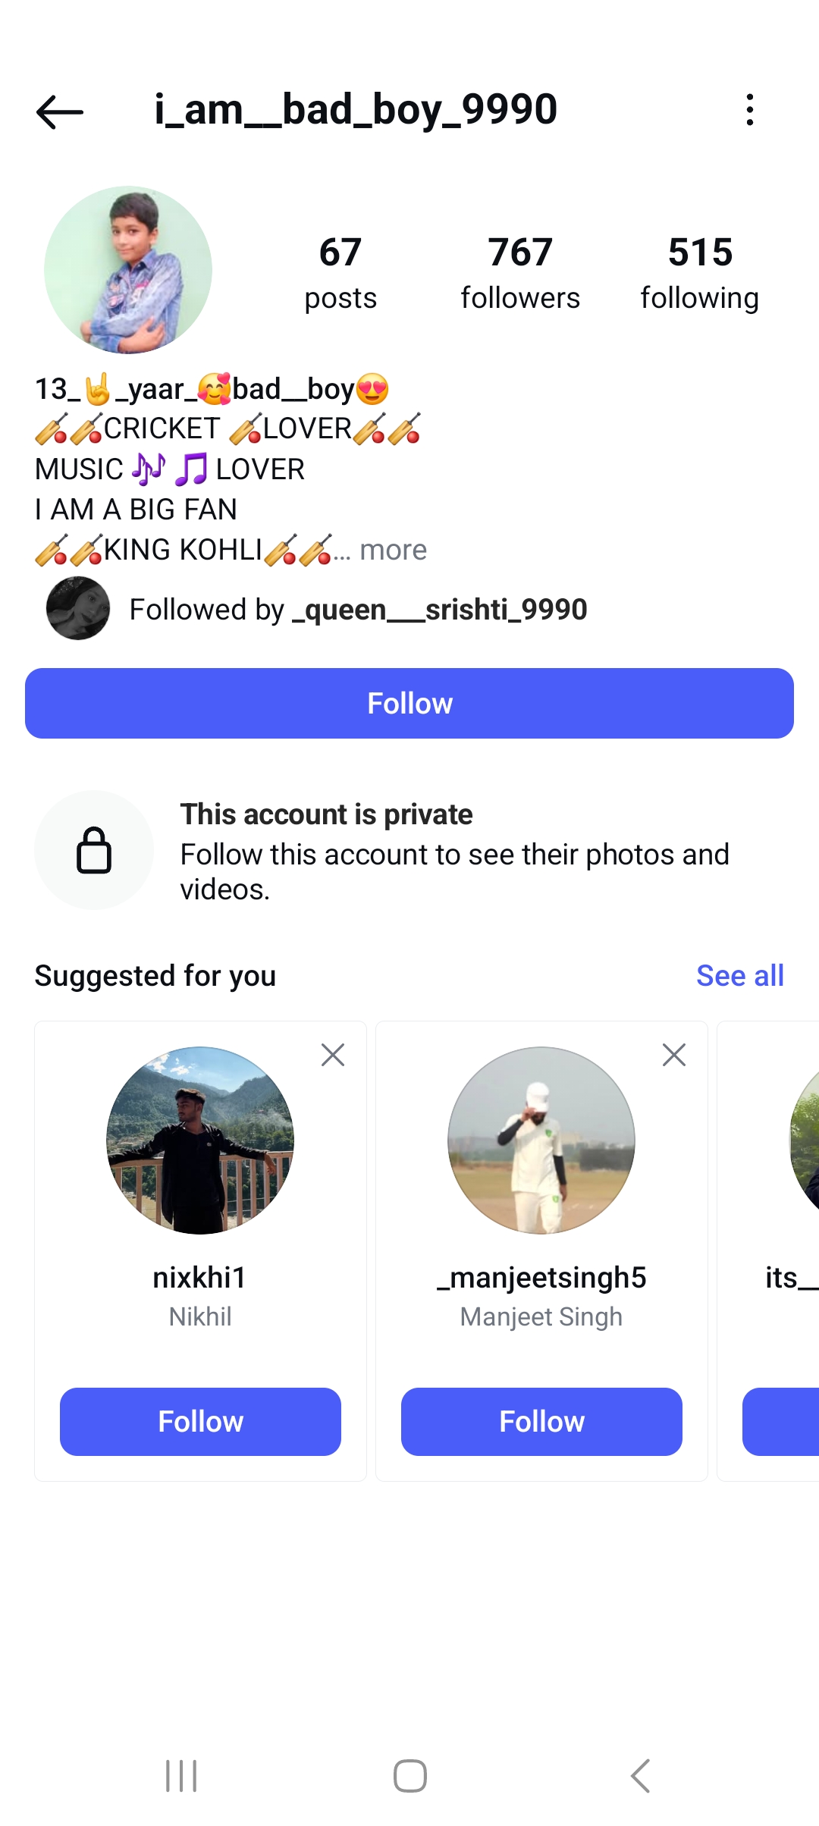Tap the private account lock icon

[x=94, y=850]
